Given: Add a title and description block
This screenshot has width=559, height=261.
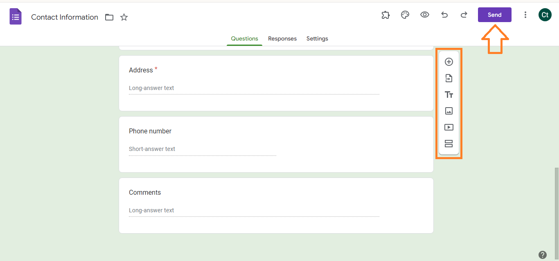Looking at the screenshot, I should tap(449, 95).
